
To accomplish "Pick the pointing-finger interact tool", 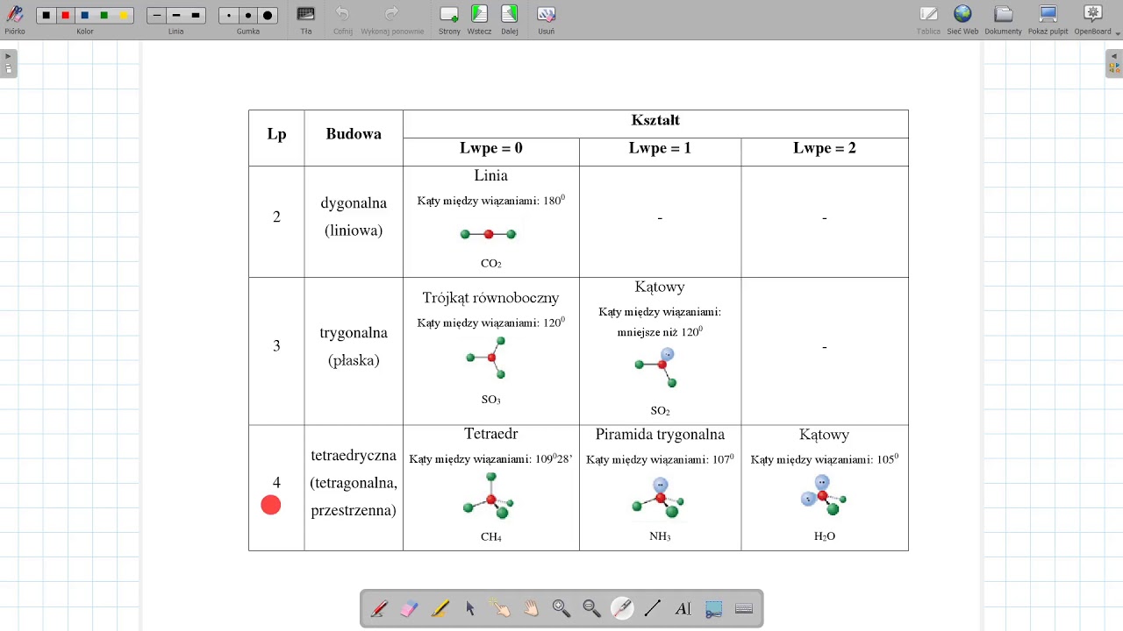I will pos(501,608).
